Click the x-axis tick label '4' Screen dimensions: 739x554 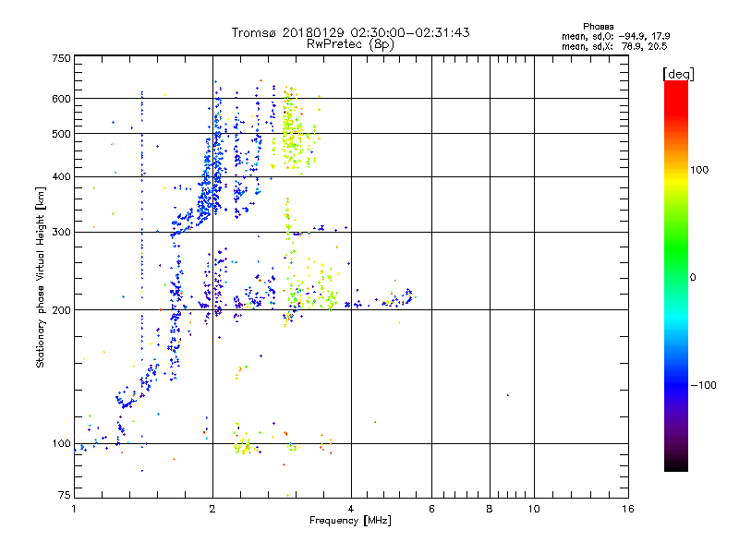[x=351, y=509]
